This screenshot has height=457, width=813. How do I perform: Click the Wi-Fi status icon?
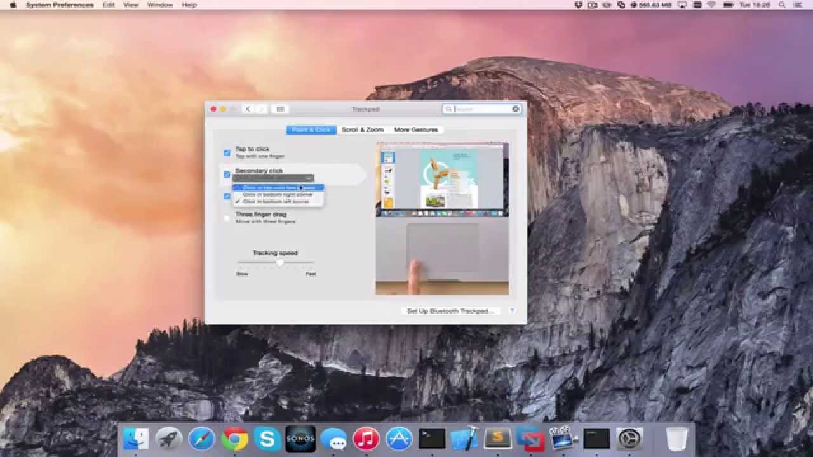tap(711, 4)
